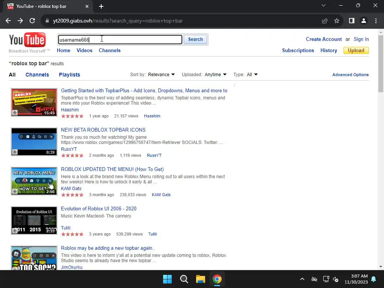Image resolution: width=384 pixels, height=288 pixels.
Task: Open the Uploaded Anytime dropdown
Action: tap(216, 75)
